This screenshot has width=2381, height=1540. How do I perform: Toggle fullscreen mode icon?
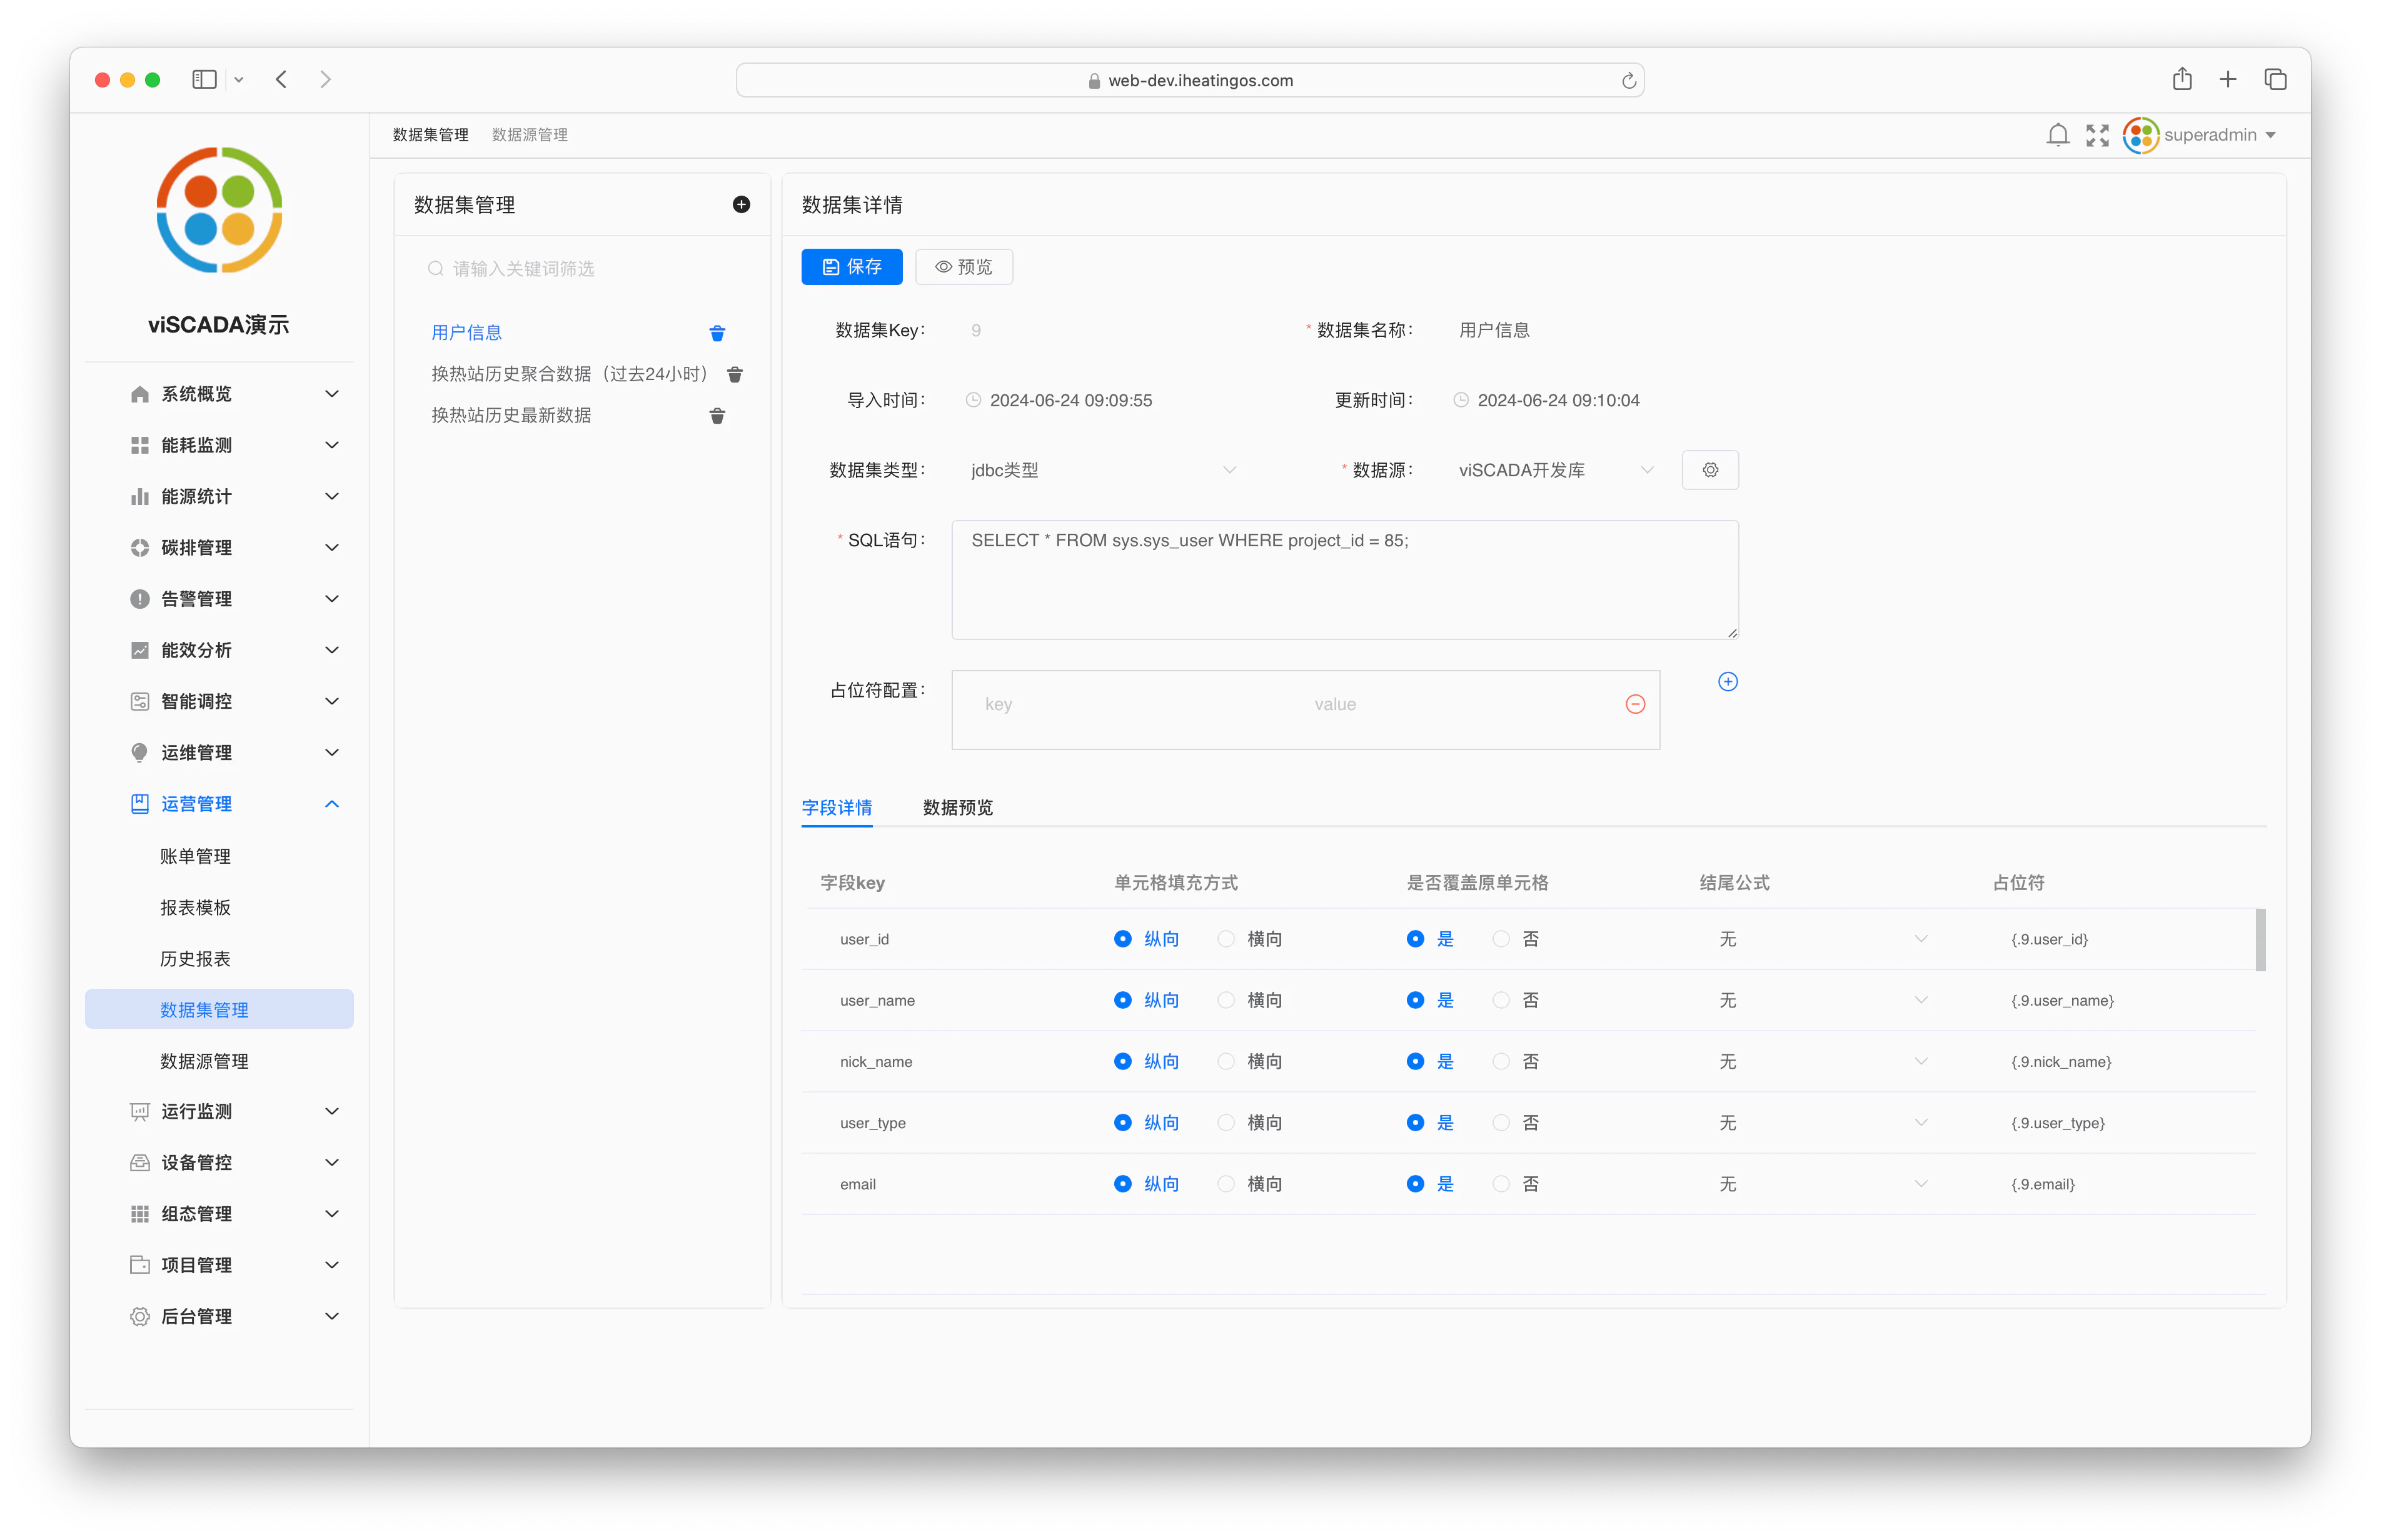click(x=2098, y=135)
